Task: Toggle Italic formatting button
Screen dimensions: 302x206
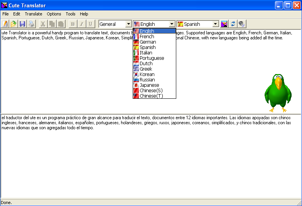Action: pos(82,24)
